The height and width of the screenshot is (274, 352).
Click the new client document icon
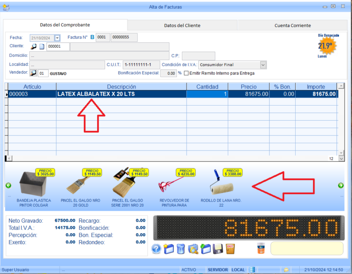pos(42,46)
